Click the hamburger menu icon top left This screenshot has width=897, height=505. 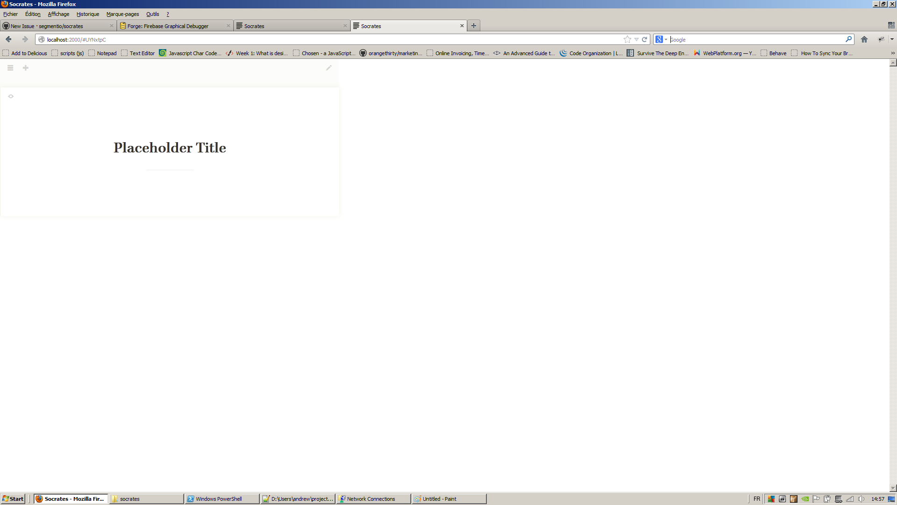(x=10, y=68)
